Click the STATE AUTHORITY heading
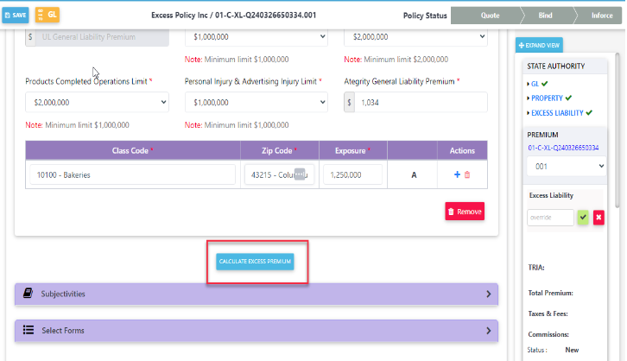Image resolution: width=627 pixels, height=361 pixels. coord(556,66)
